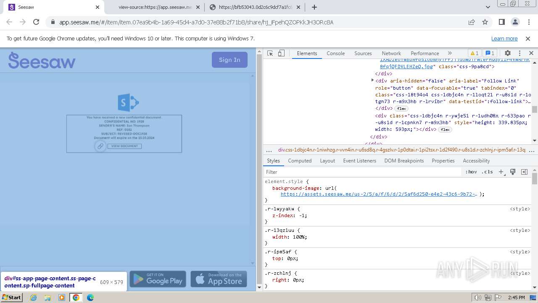This screenshot has height=303, width=538.
Task: Select the inspect element picker icon
Action: coord(270,53)
